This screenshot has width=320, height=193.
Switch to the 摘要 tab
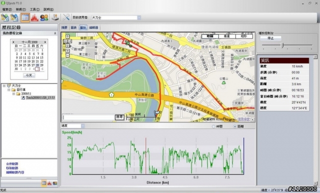point(64,27)
